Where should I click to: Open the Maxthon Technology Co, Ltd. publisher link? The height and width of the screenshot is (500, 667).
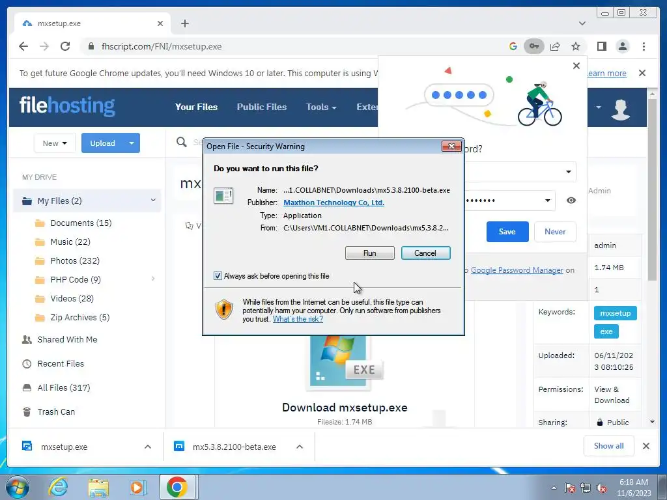(334, 202)
